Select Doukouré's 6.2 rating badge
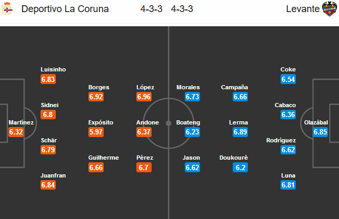Image resolution: width=339 pixels, height=219 pixels. tap(240, 168)
